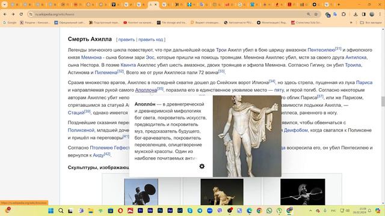Click the address bar URL field

tap(170, 14)
